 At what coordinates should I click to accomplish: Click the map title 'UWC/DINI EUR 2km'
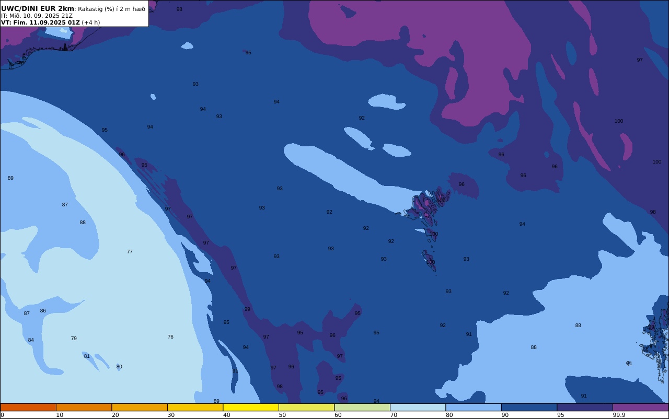38,8
